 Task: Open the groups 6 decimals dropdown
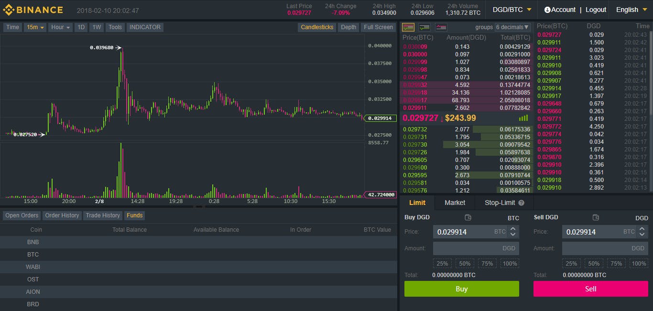[x=512, y=27]
